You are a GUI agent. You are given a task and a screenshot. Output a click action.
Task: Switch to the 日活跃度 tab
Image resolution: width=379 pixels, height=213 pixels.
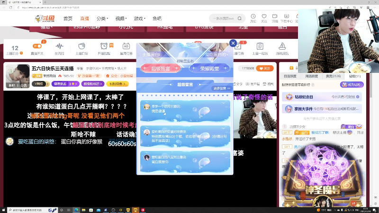[290, 76]
